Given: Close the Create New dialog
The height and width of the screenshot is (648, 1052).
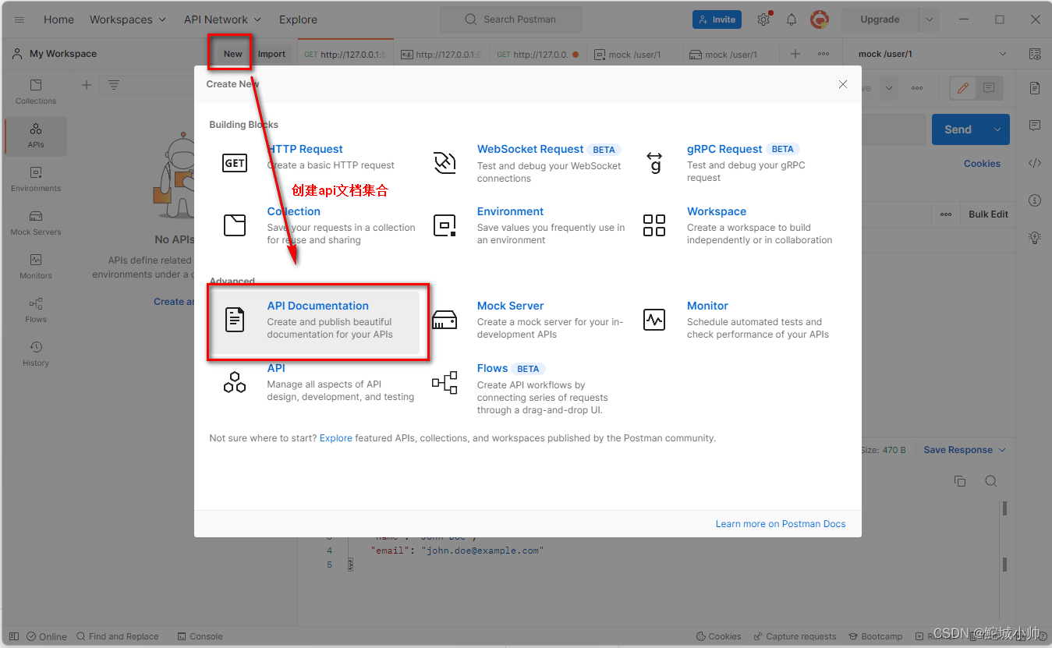Looking at the screenshot, I should pyautogui.click(x=842, y=84).
